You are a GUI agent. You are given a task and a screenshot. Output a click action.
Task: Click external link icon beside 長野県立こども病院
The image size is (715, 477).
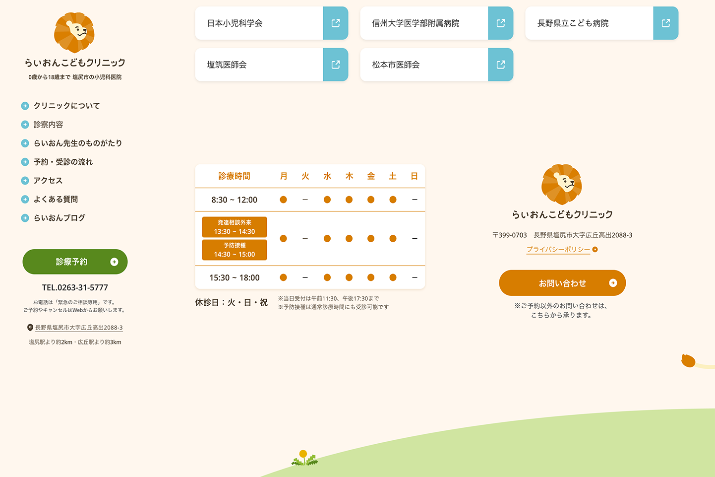coord(666,23)
